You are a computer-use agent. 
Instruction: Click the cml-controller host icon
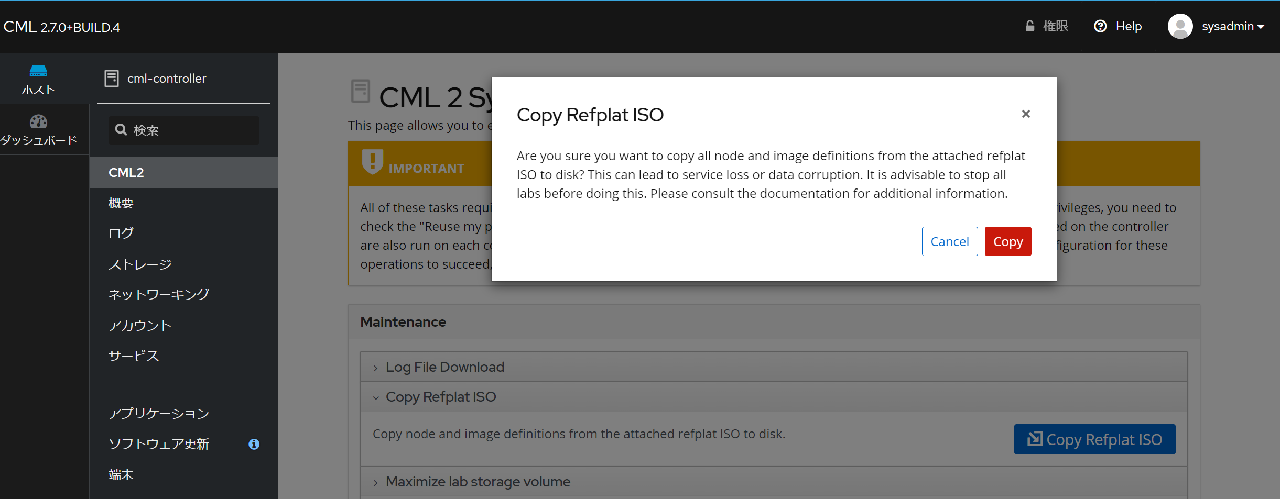(x=112, y=79)
